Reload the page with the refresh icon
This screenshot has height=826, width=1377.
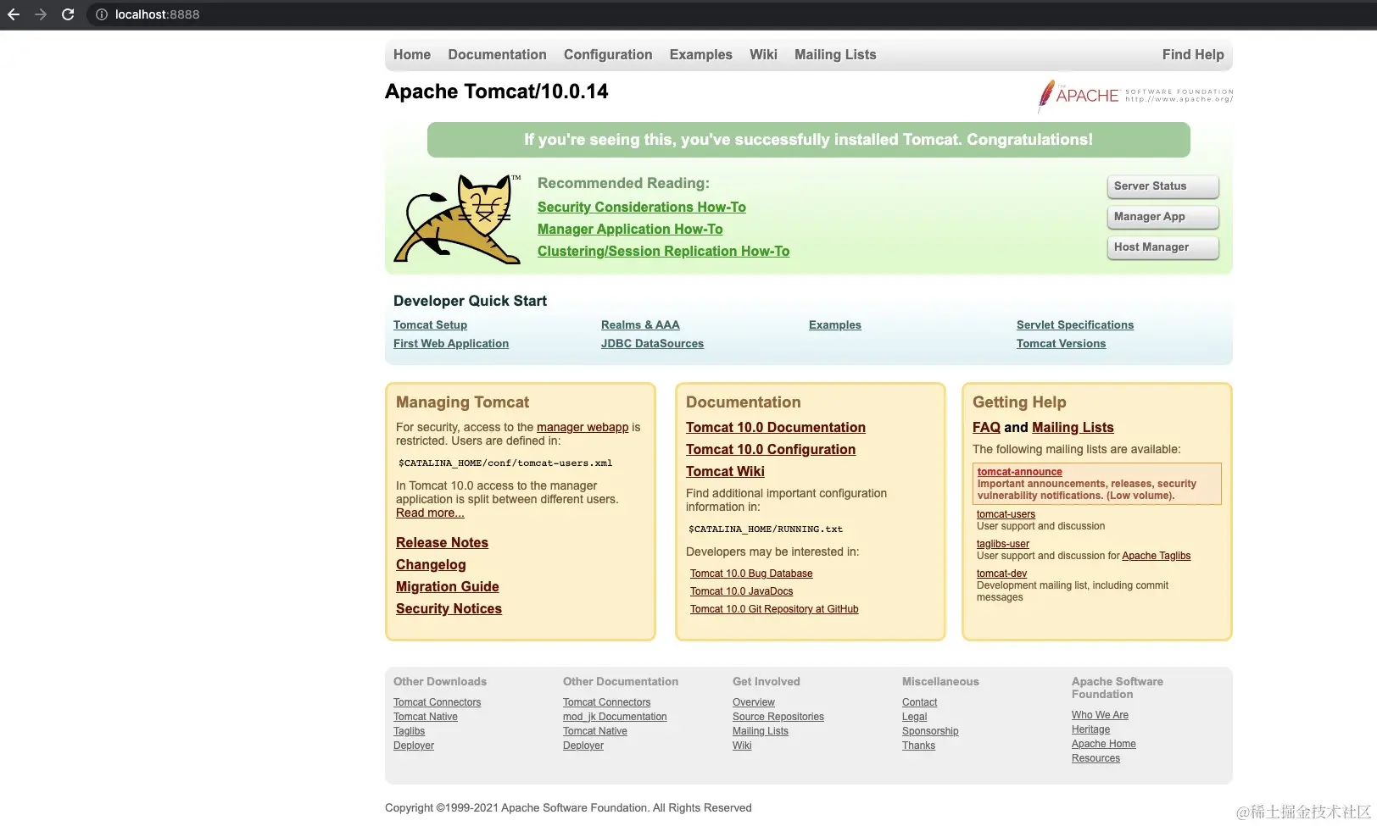pos(68,14)
